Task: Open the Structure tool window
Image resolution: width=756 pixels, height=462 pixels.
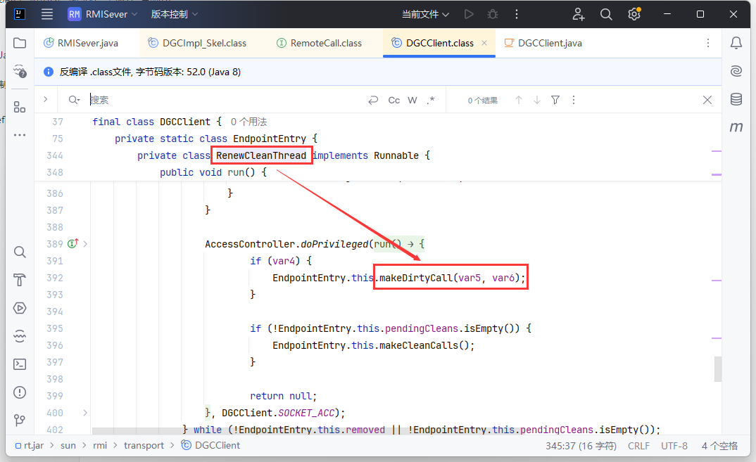Action: coord(20,107)
